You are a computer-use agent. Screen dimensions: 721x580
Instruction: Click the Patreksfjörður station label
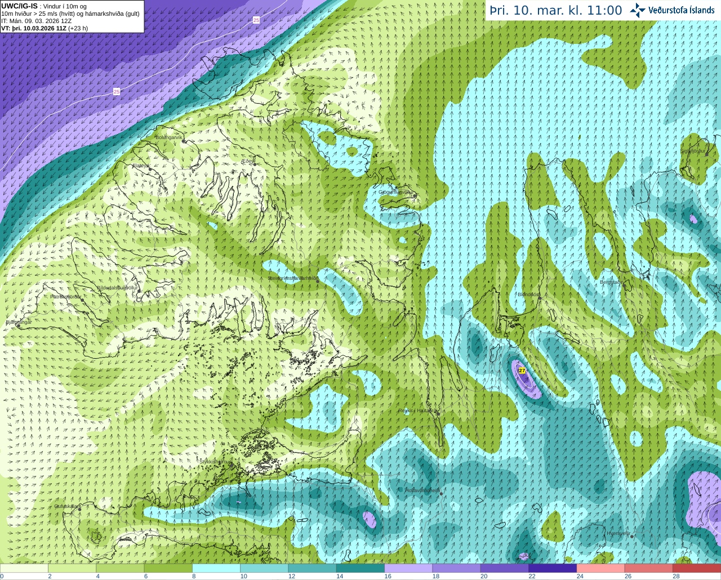coord(66,296)
